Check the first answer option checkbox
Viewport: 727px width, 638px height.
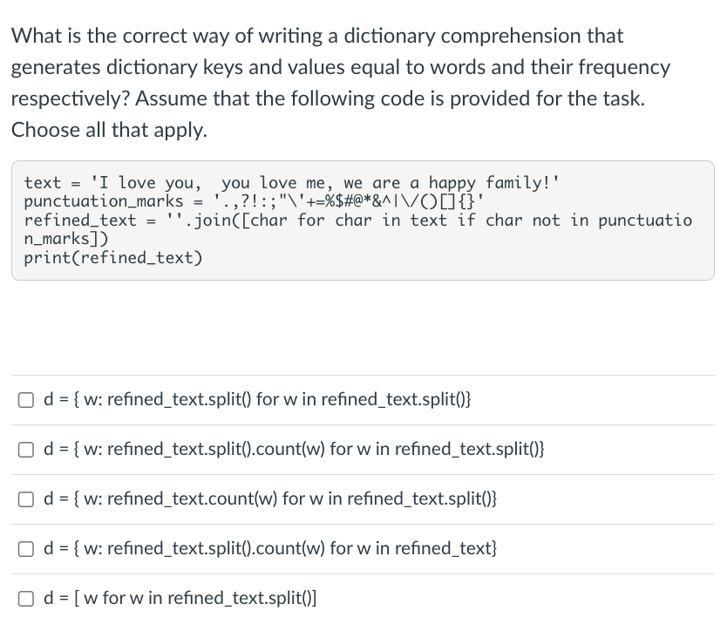tap(26, 399)
